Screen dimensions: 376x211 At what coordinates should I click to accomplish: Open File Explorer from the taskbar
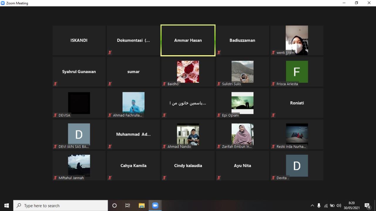pyautogui.click(x=142, y=205)
